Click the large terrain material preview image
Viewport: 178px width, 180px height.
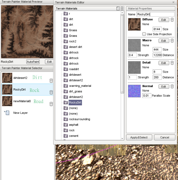(x=27, y=32)
